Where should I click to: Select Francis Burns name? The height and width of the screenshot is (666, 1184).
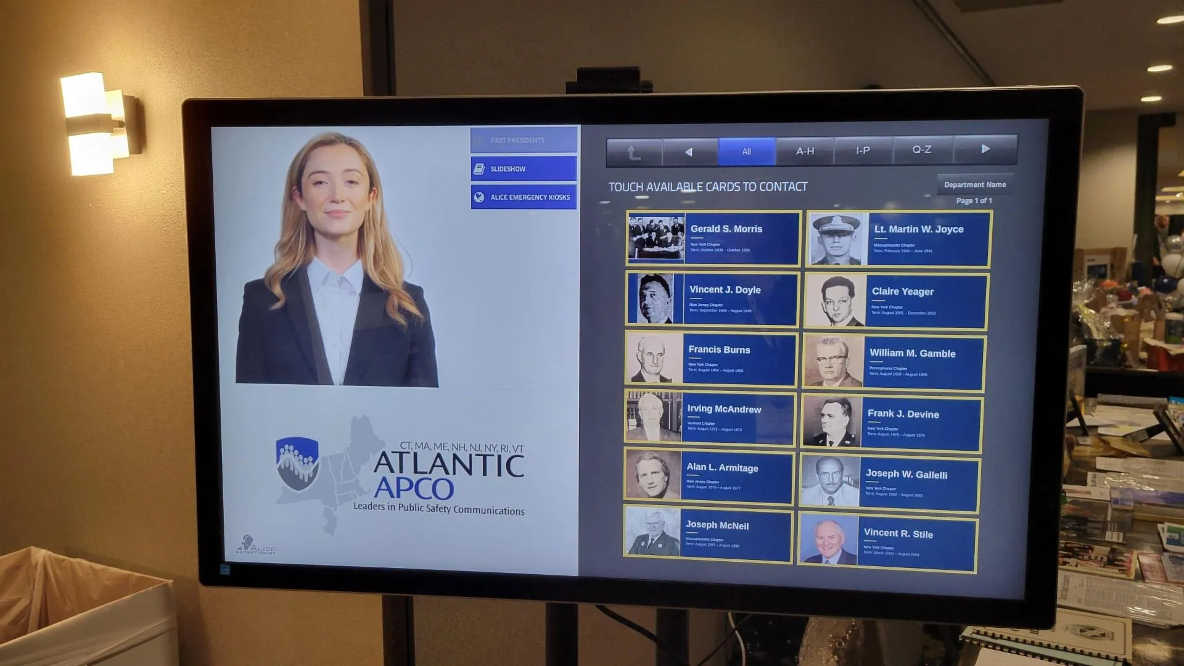coord(719,350)
